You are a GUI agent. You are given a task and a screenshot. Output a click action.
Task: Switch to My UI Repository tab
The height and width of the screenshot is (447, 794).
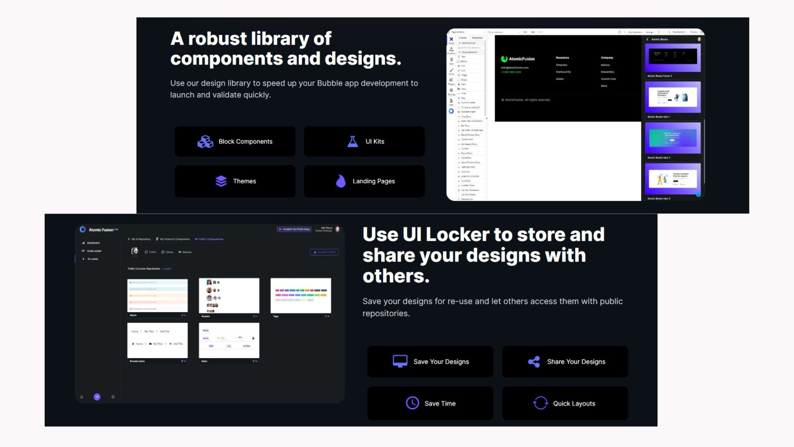click(x=139, y=239)
